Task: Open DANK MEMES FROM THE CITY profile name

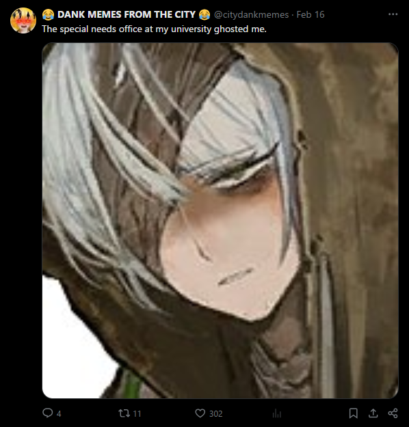Action: click(127, 14)
